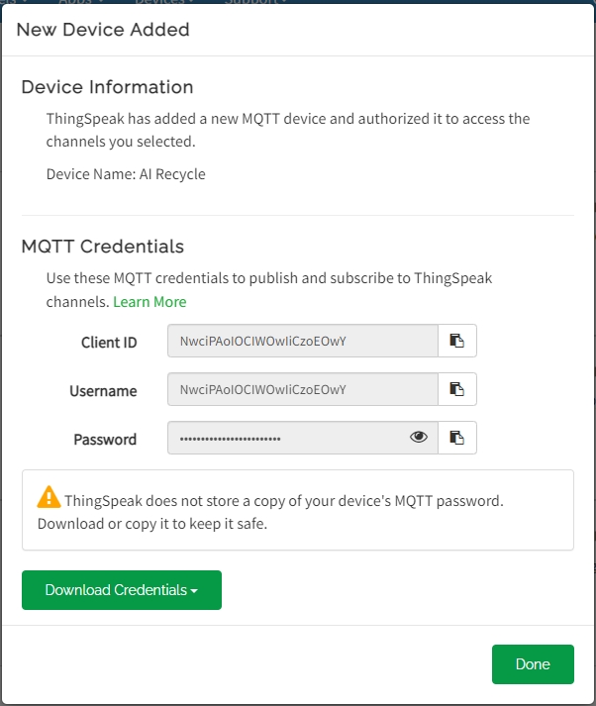This screenshot has height=706, width=596.
Task: Click the Device Information heading
Action: pyautogui.click(x=107, y=87)
